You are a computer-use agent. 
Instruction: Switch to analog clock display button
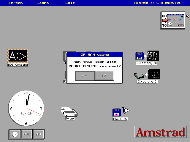pos(15,134)
